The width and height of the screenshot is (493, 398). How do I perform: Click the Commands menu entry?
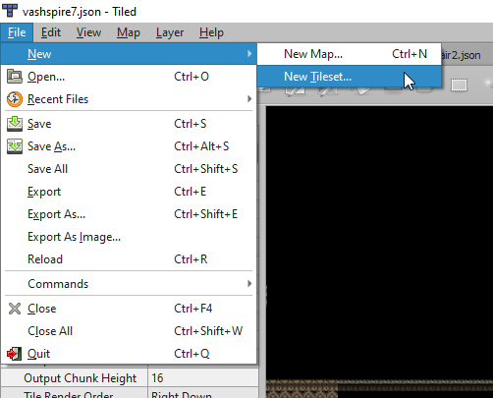click(129, 284)
